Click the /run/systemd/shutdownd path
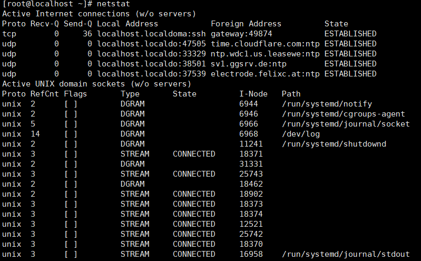Image resolution: width=421 pixels, height=261 pixels. coord(334,144)
